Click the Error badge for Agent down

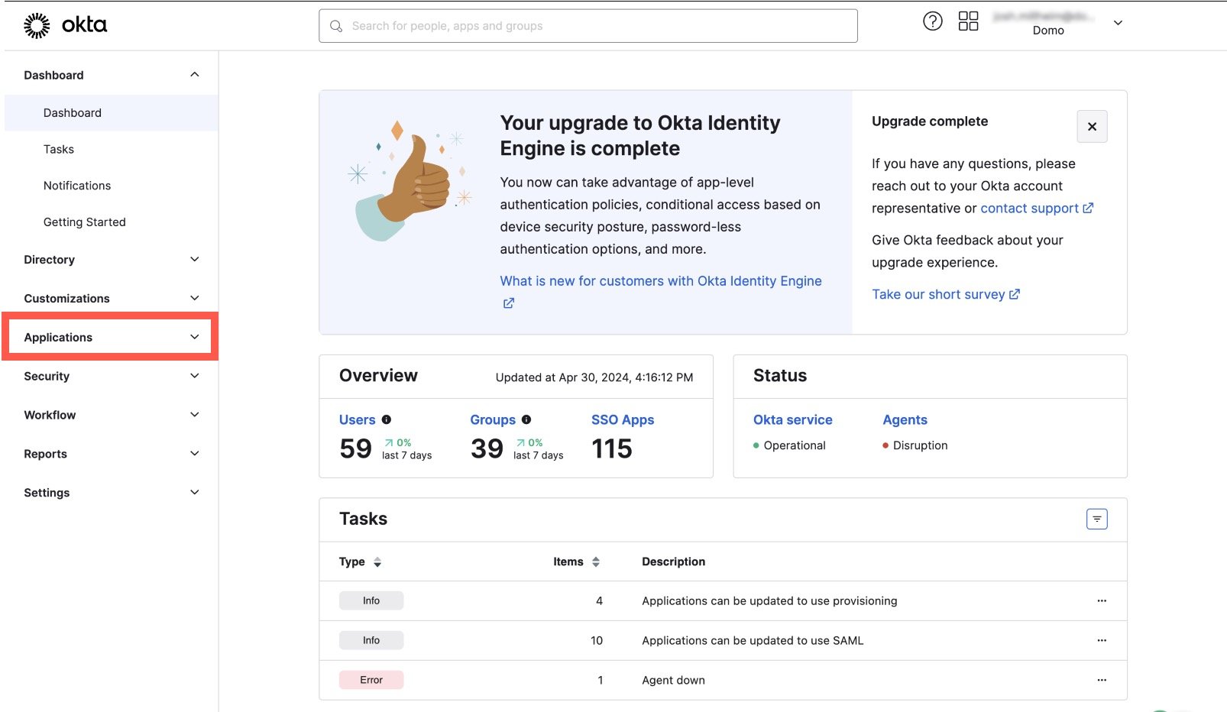[x=371, y=680]
